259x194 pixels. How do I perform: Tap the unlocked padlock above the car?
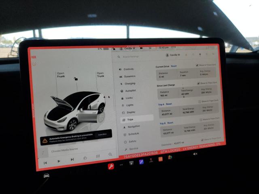76,79
